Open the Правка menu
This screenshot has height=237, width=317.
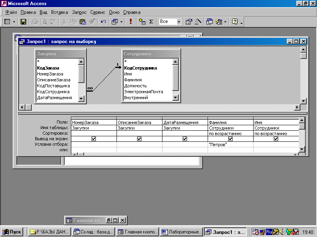(28, 12)
